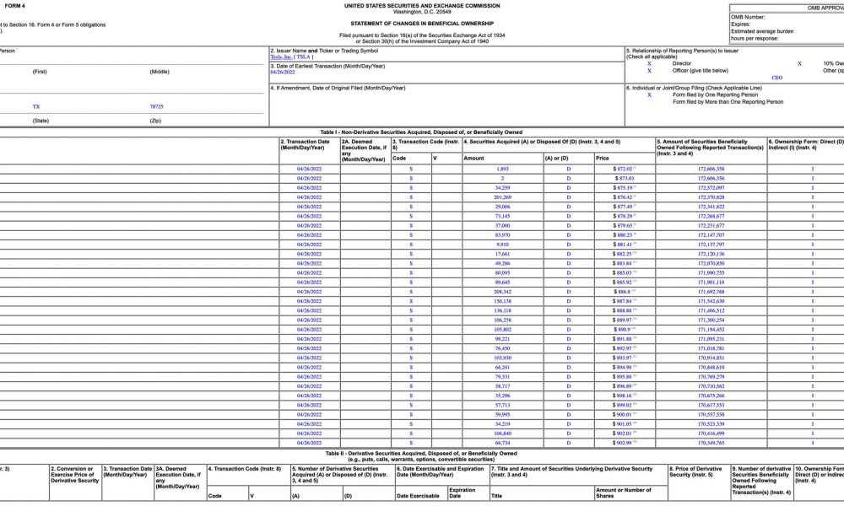Select the amount 208,342

502,292
